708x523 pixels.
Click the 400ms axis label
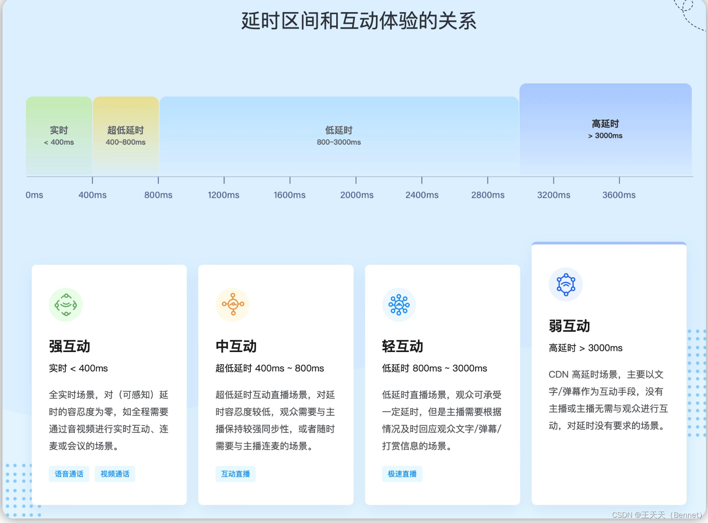click(x=93, y=195)
